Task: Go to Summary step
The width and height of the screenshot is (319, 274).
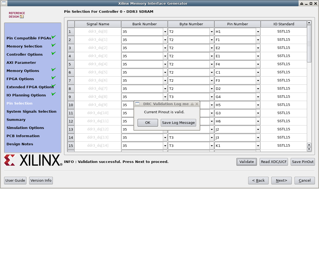Action: pyautogui.click(x=16, y=119)
